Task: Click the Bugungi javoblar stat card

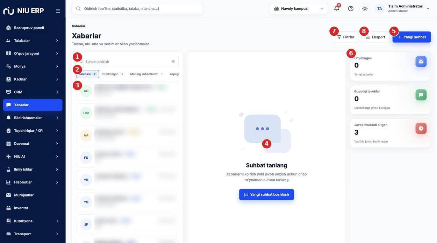Action: [390, 100]
